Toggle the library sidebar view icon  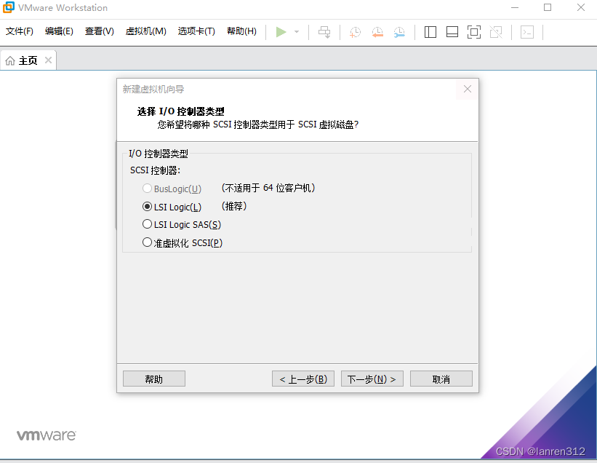(x=430, y=32)
